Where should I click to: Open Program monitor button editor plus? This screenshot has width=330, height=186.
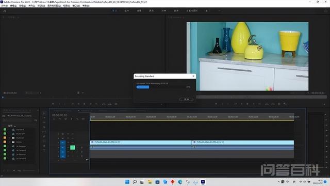[324, 104]
